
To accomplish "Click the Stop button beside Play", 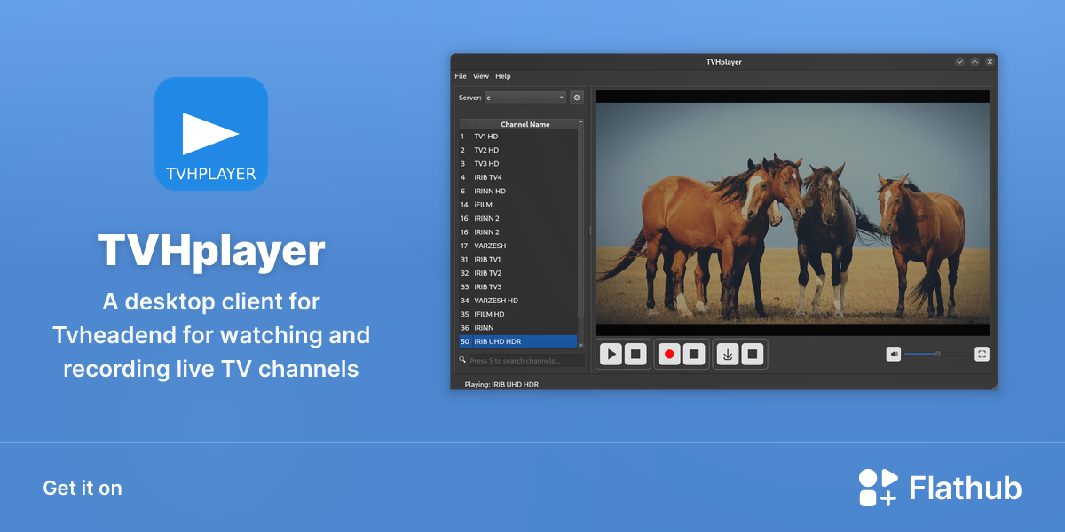I will (x=635, y=355).
